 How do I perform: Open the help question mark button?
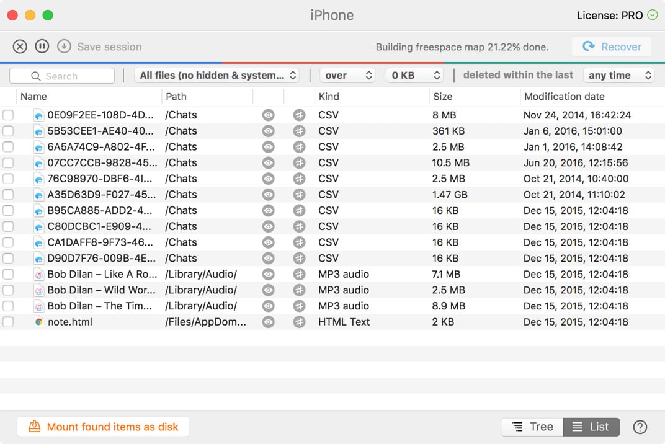pyautogui.click(x=640, y=427)
